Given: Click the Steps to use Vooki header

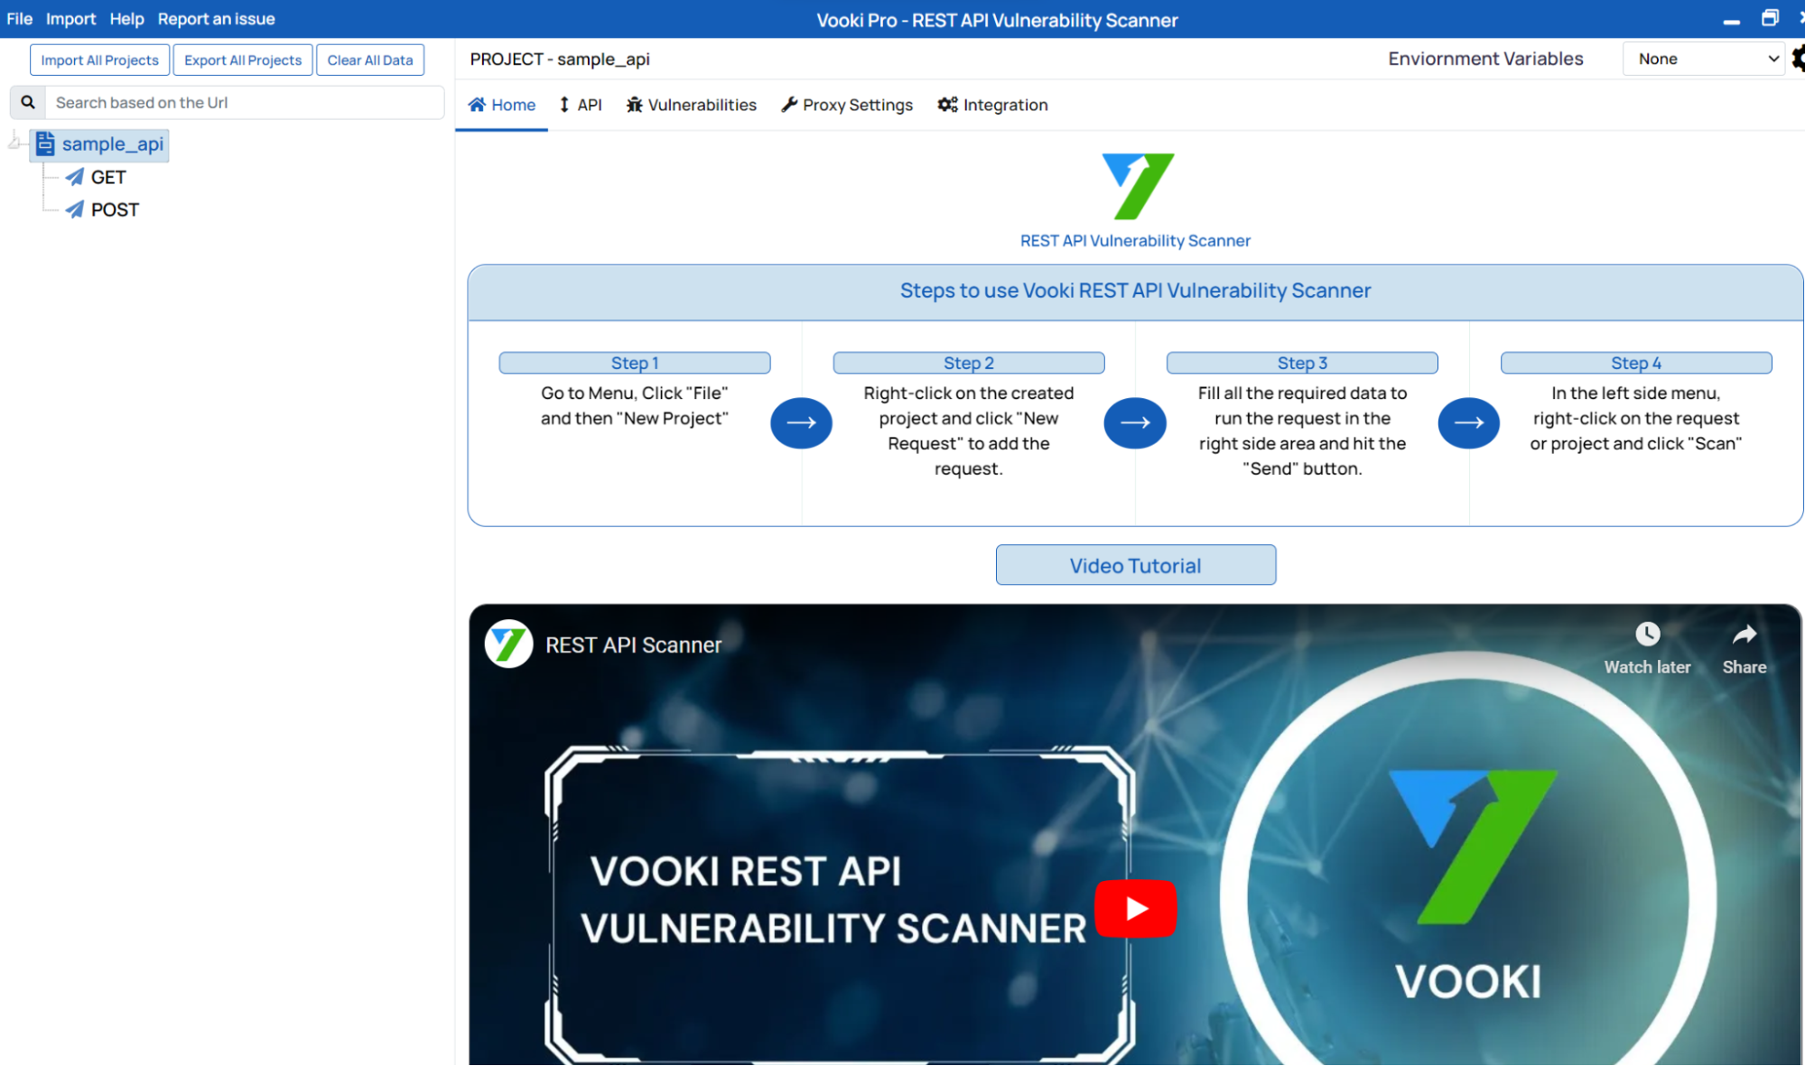Looking at the screenshot, I should (1135, 291).
